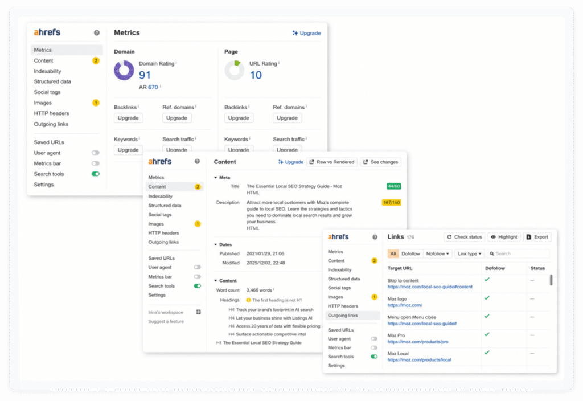
Task: Click See changes button
Action: click(x=381, y=162)
